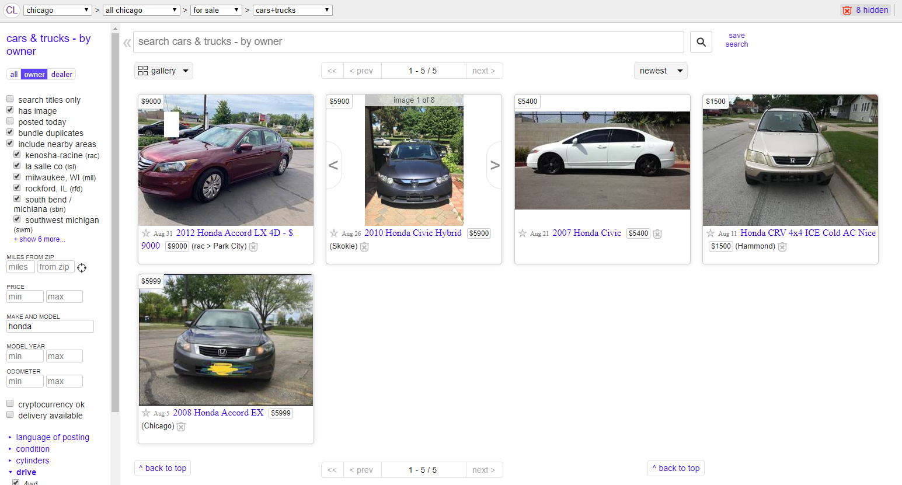Screen dimensions: 902x485
Task: Star the 2012 Honda Accord LX listing
Action: point(146,233)
